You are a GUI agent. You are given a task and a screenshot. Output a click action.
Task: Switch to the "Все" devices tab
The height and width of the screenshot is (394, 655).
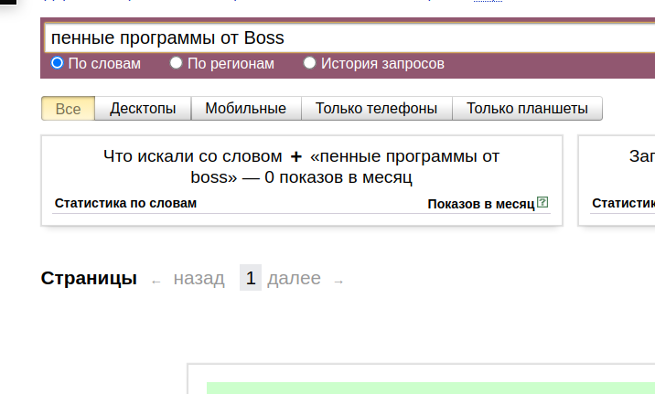click(68, 109)
